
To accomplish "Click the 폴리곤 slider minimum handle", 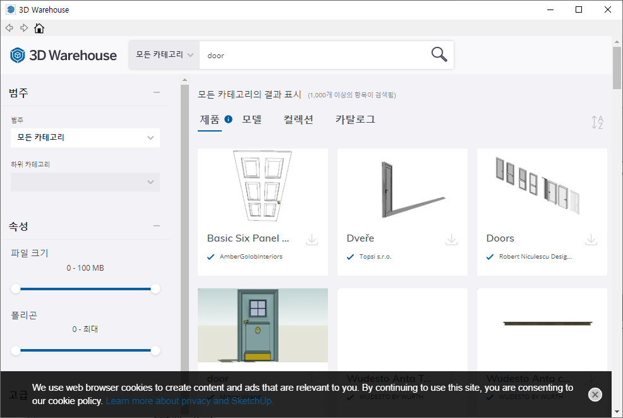I will [x=16, y=350].
